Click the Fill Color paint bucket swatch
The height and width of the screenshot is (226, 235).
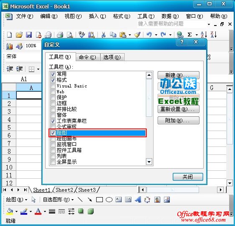(10, 211)
